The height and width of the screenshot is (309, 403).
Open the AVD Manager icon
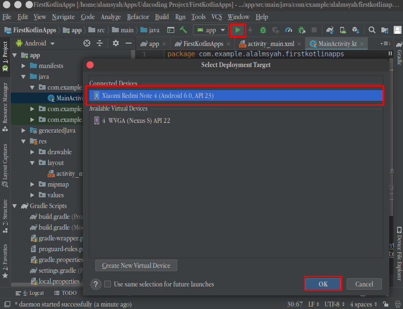(x=343, y=30)
